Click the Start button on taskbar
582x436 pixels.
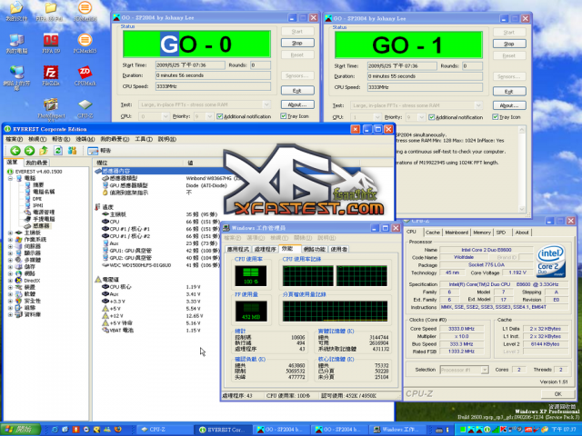(x=20, y=430)
